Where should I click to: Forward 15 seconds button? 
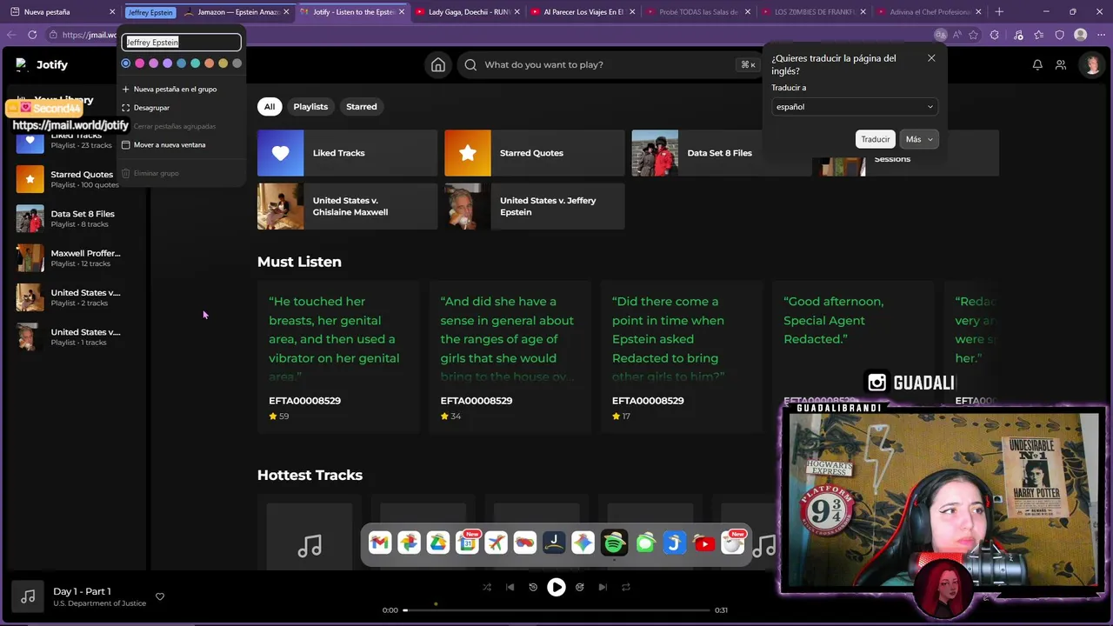580,587
